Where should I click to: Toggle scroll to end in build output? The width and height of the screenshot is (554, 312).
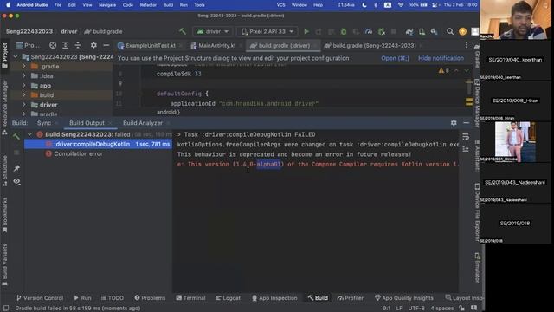point(466,149)
